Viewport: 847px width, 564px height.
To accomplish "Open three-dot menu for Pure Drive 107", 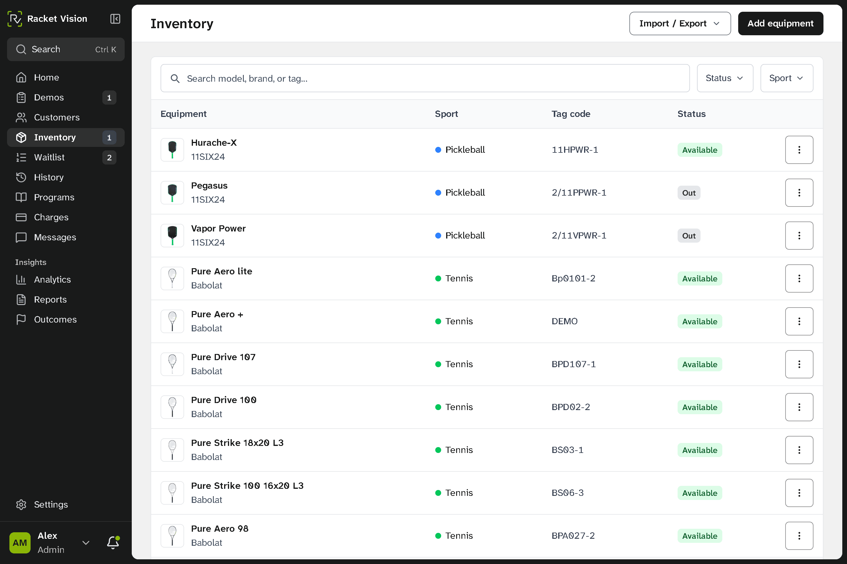I will click(799, 364).
